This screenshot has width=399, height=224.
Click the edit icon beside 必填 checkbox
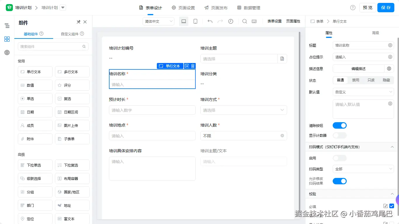[x=386, y=206]
